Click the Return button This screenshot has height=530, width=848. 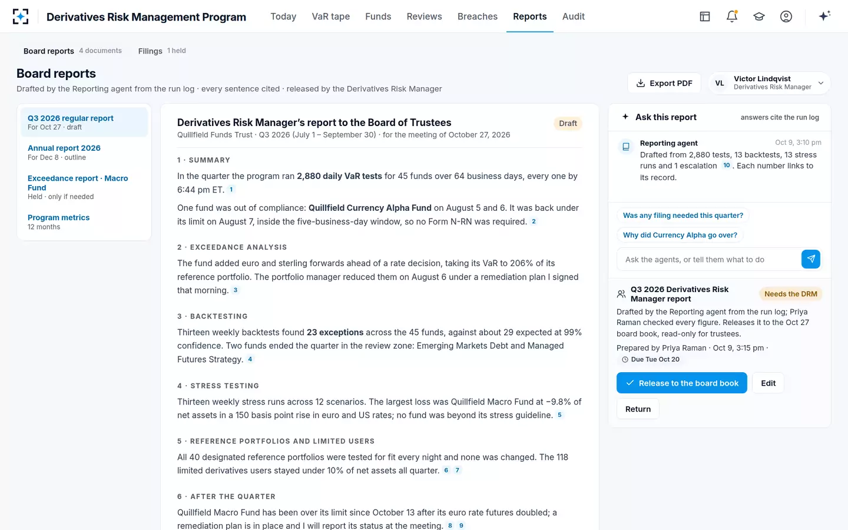638,409
